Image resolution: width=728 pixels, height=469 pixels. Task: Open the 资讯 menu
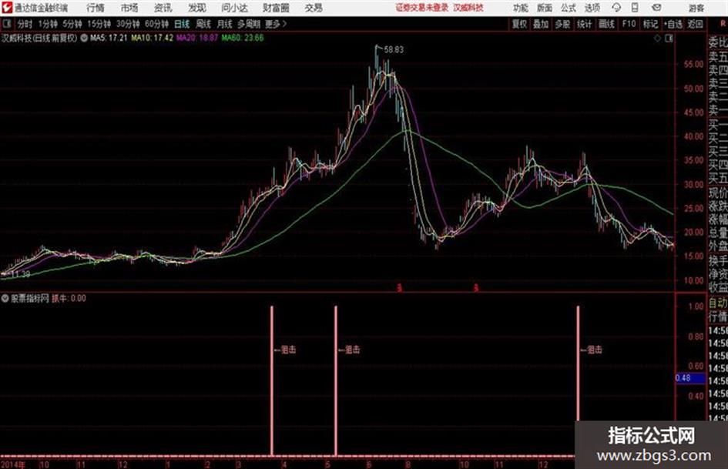pos(163,8)
